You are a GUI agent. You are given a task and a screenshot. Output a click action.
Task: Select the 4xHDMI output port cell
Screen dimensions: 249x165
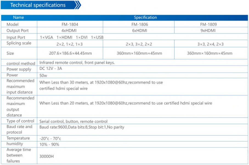[70, 31]
